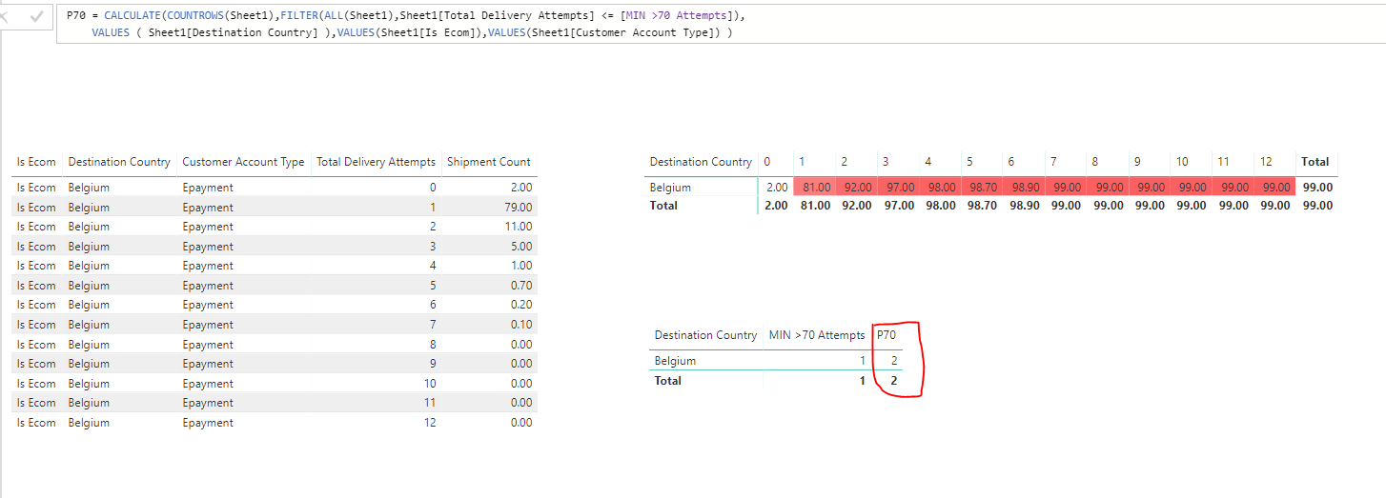Select the red 98.90 cell in Belgium row
The image size is (1386, 498).
pos(1025,188)
